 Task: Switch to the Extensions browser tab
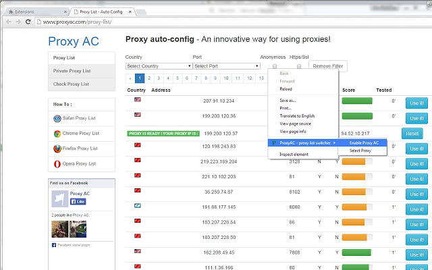[x=37, y=12]
